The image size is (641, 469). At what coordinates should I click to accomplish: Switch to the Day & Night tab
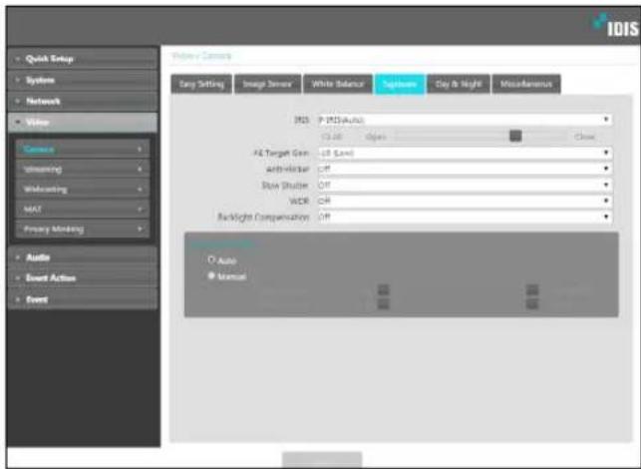pos(459,84)
